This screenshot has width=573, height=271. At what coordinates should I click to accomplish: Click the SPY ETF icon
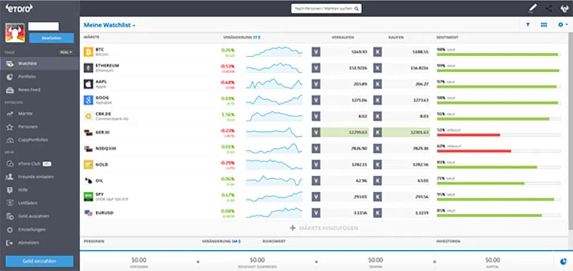click(88, 197)
